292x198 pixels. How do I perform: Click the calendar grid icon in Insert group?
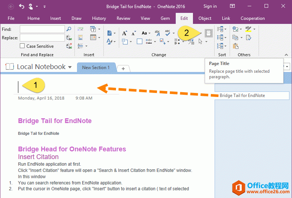tap(93, 37)
